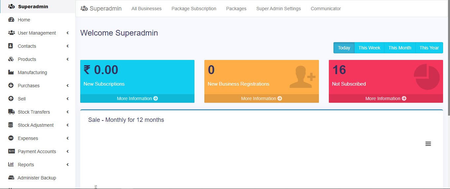Expand the Products submenu chevron

pyautogui.click(x=67, y=59)
